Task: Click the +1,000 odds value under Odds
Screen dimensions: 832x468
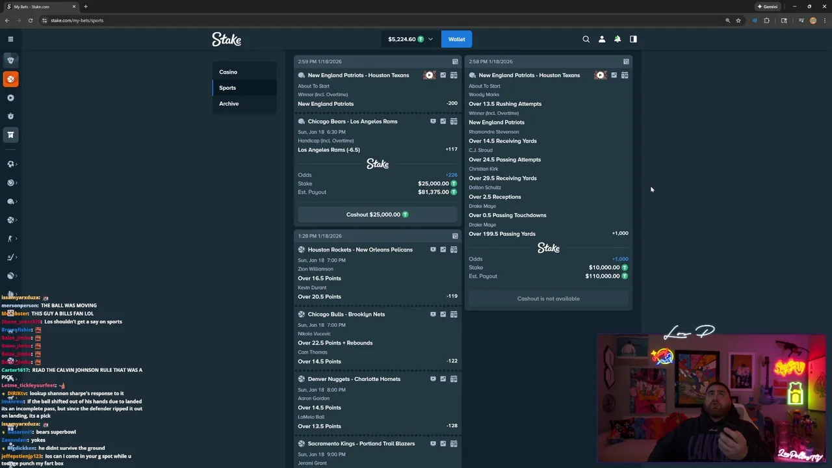Action: pos(620,259)
